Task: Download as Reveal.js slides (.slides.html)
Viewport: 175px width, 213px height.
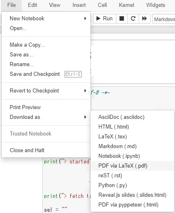Action: click(133, 195)
